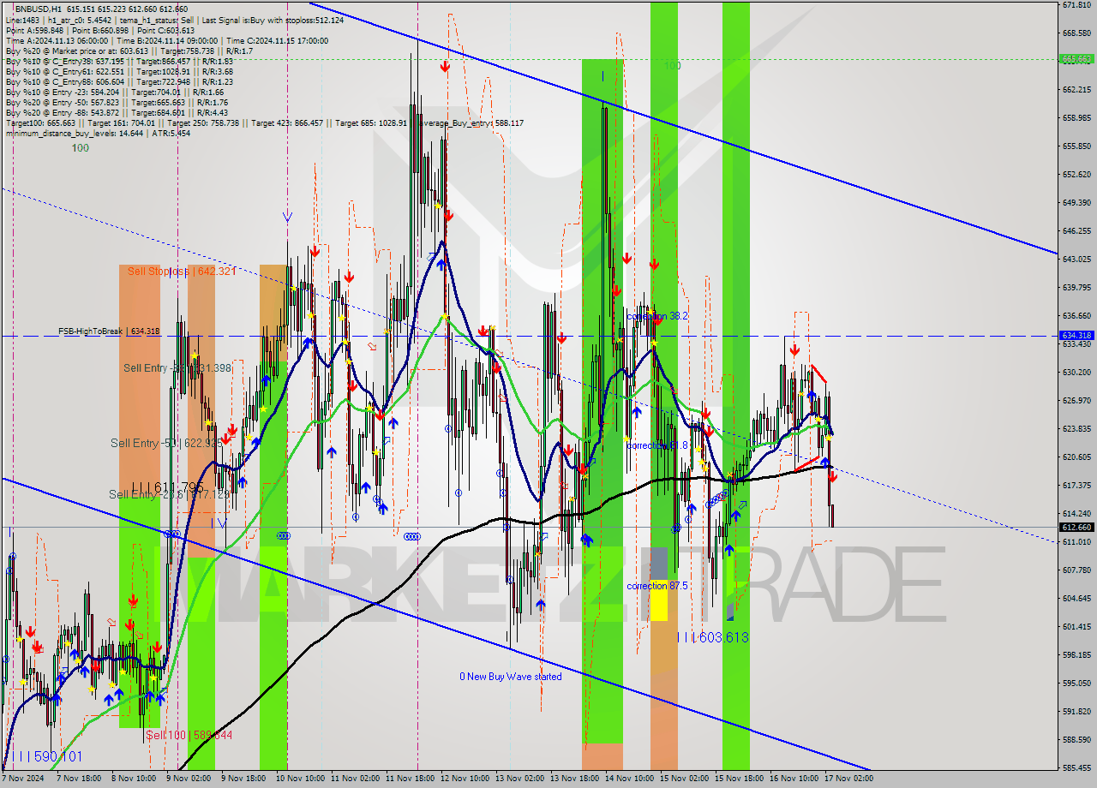Click the 671.810 price scale label
This screenshot has width=1097, height=788.
1076,5
